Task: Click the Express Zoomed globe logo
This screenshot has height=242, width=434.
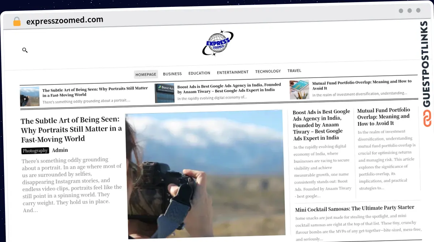Action: coord(218,43)
